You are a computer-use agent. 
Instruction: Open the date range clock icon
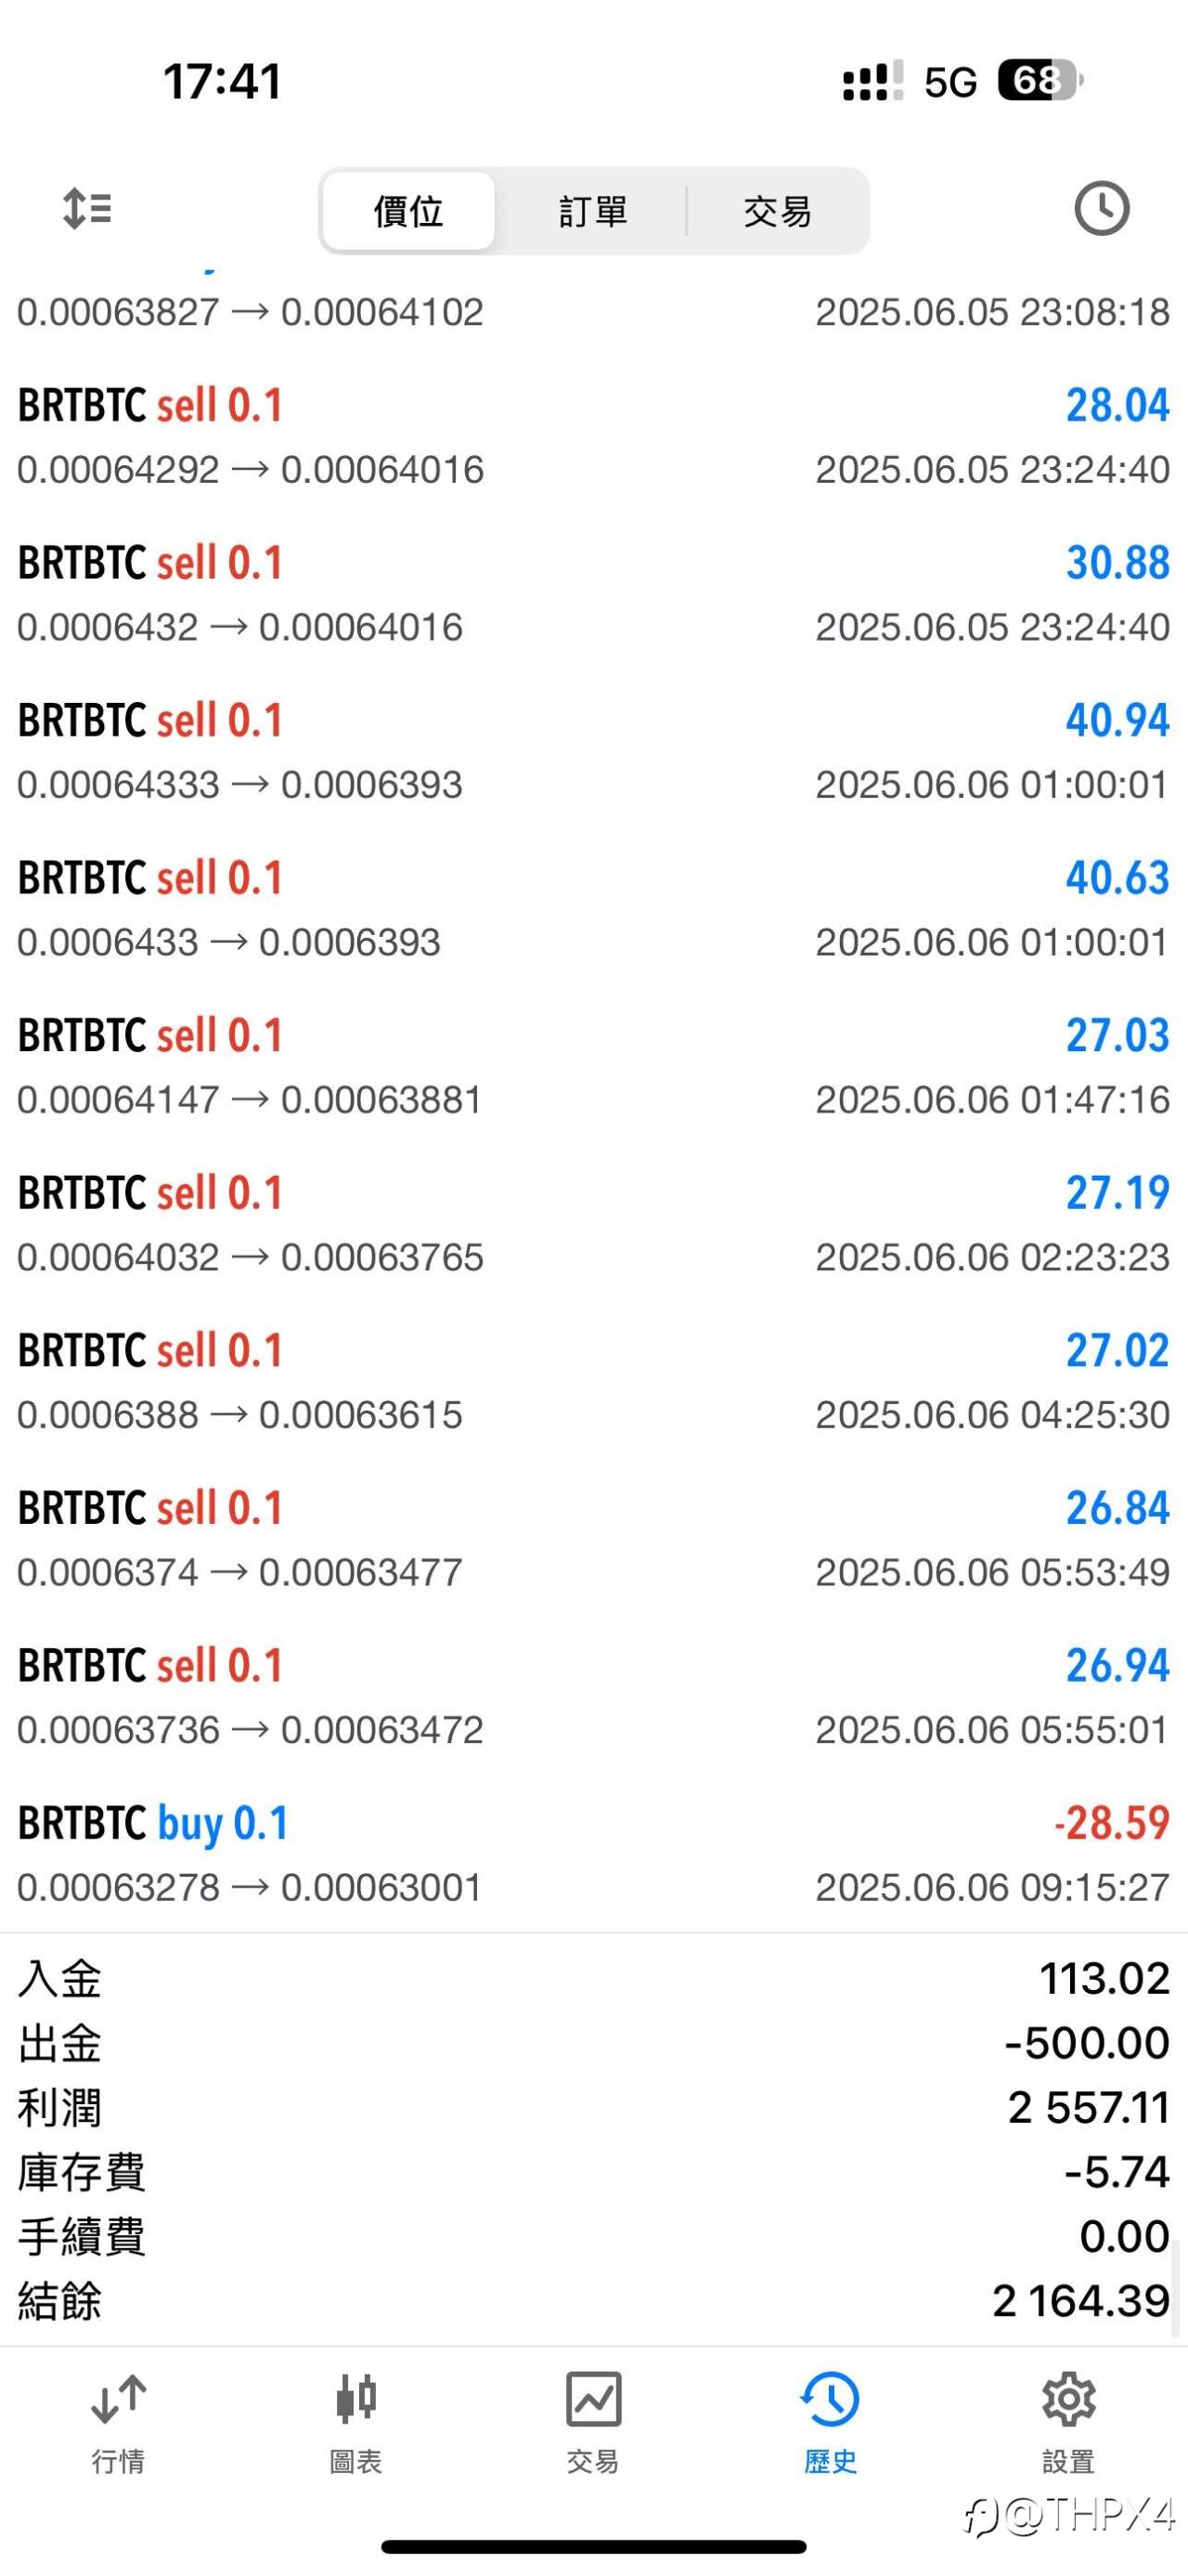[x=1101, y=209]
